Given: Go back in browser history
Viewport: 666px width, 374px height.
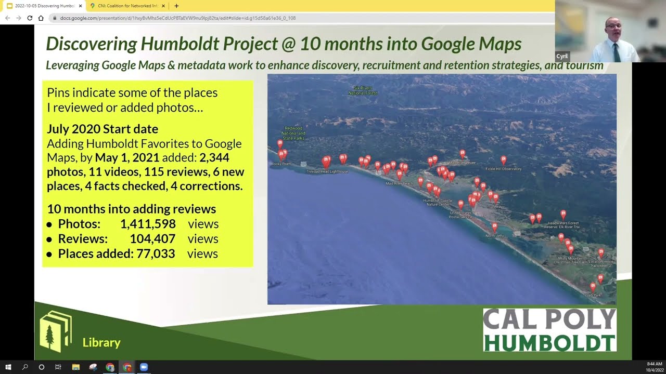Looking at the screenshot, I should [x=7, y=18].
